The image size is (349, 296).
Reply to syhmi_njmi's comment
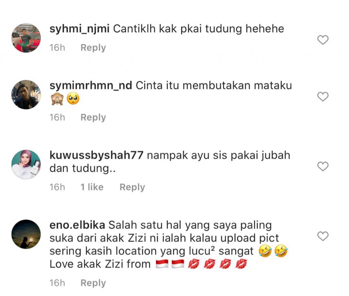pos(93,48)
